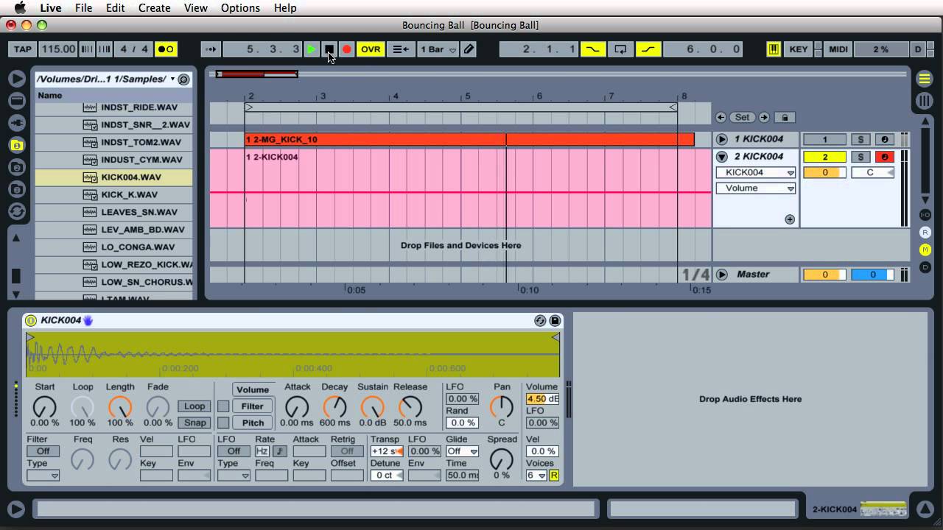Select LOW_REZO_KICK sample in browser
The height and width of the screenshot is (530, 943).
146,264
